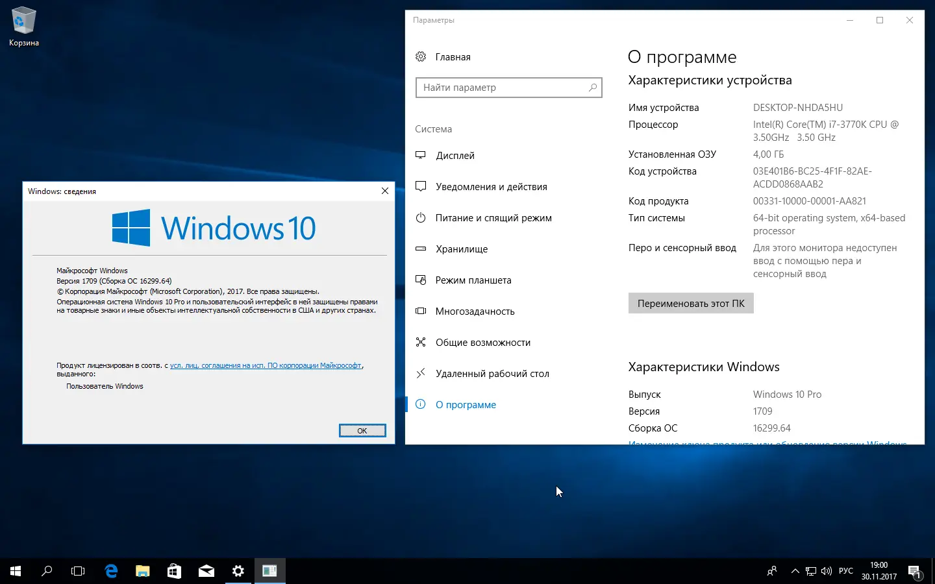Open Microsoft Store from the taskbar
Image resolution: width=935 pixels, height=584 pixels.
click(173, 571)
